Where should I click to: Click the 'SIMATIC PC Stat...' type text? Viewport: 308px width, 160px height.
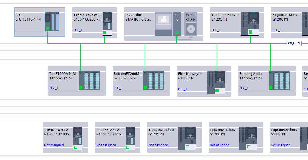(139, 19)
